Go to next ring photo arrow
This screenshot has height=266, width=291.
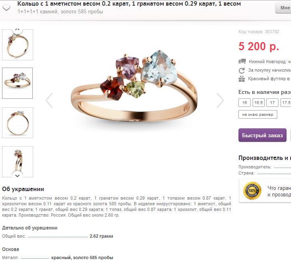click(x=220, y=100)
